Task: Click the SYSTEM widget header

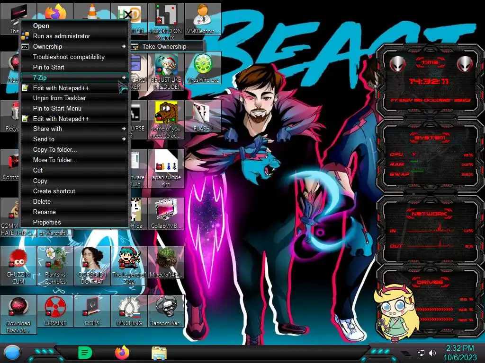Action: click(430, 138)
